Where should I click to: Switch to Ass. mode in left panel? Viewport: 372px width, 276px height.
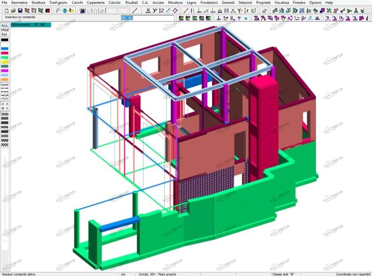[4, 26]
